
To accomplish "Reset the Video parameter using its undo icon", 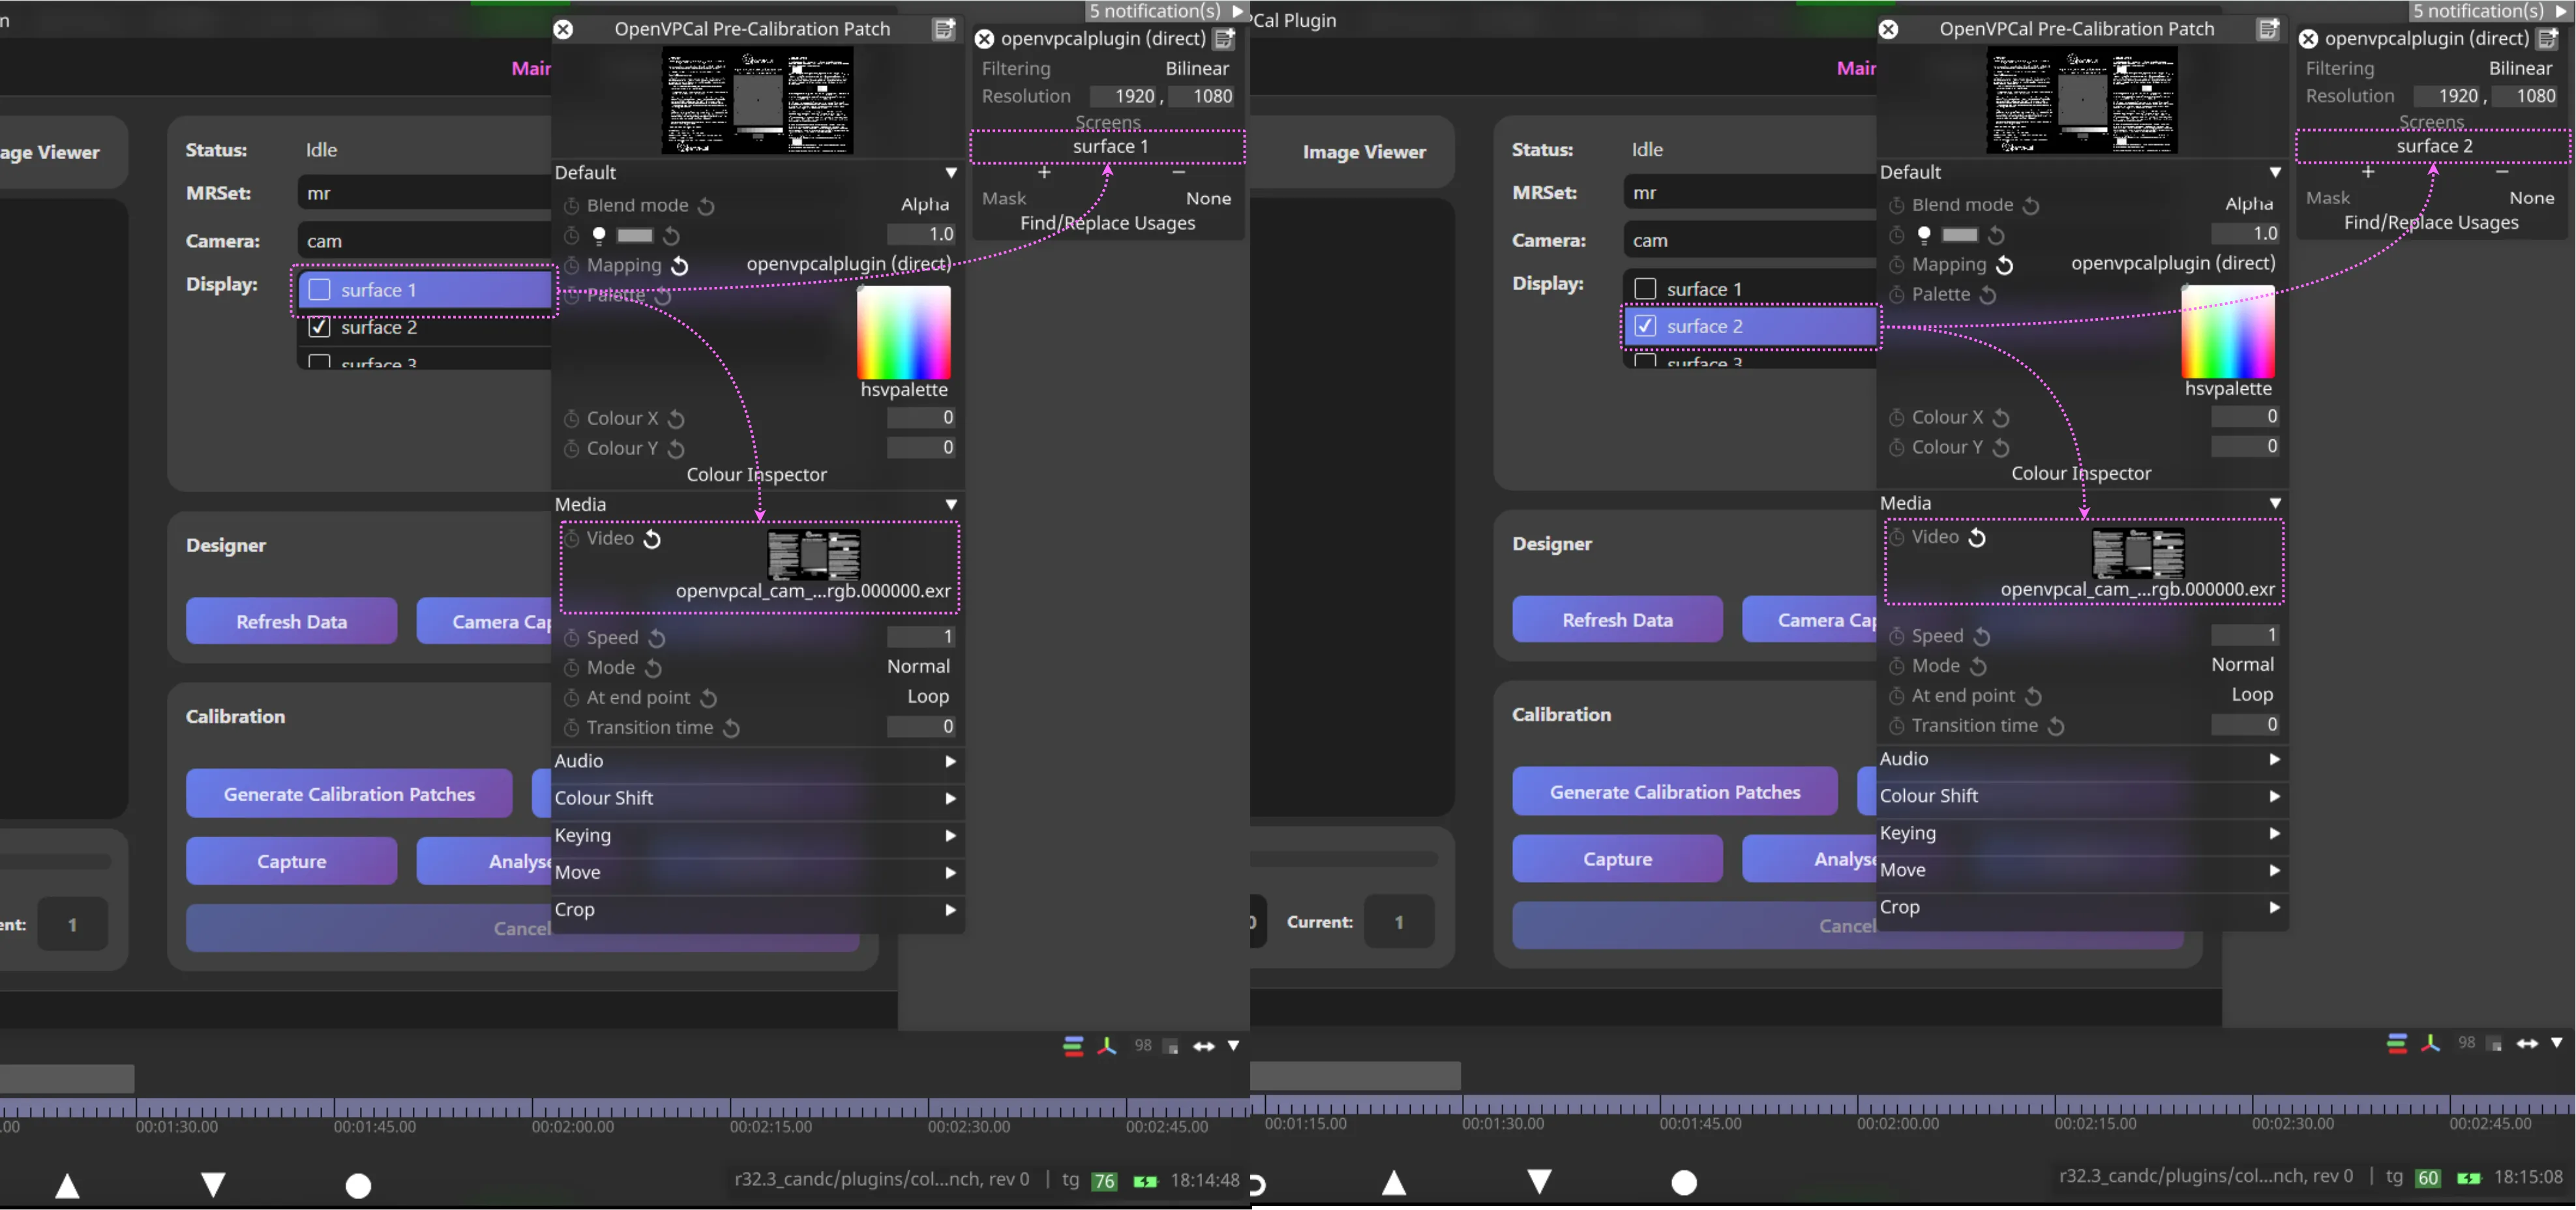I will point(653,539).
